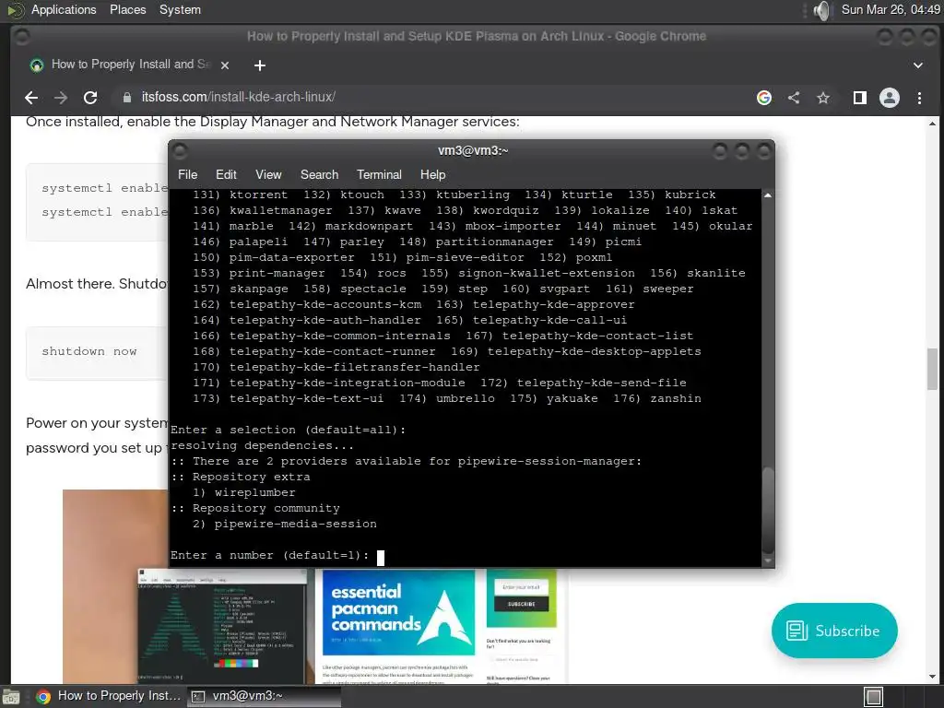The height and width of the screenshot is (708, 944).
Task: Open the Places menu
Action: (x=127, y=9)
